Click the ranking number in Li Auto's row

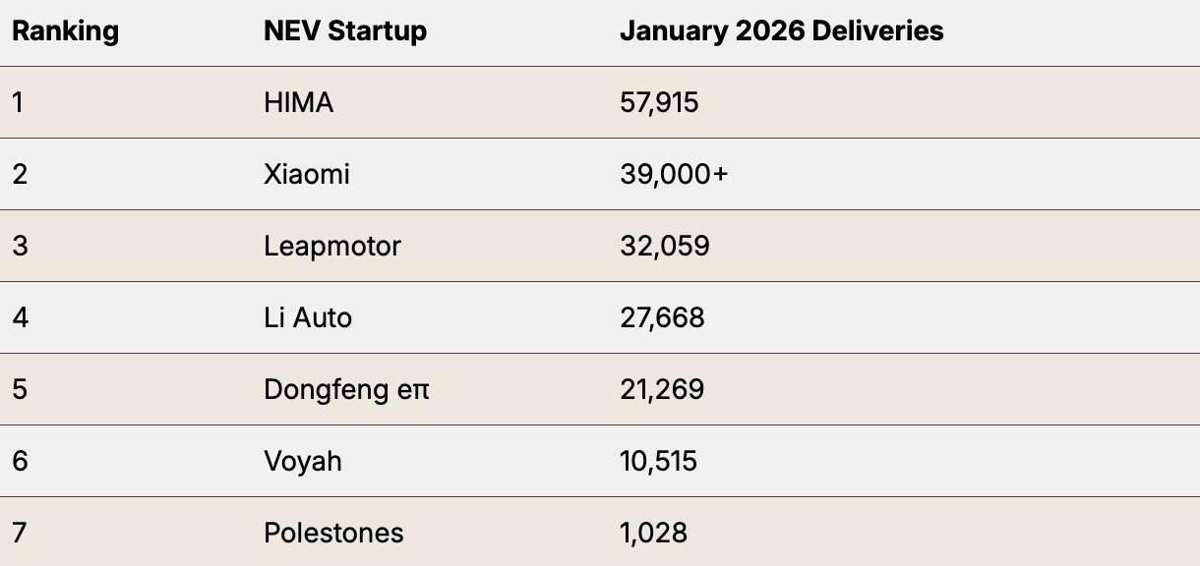pyautogui.click(x=20, y=317)
